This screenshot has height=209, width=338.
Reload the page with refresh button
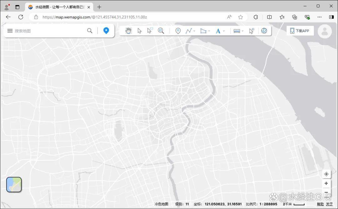coord(21,17)
